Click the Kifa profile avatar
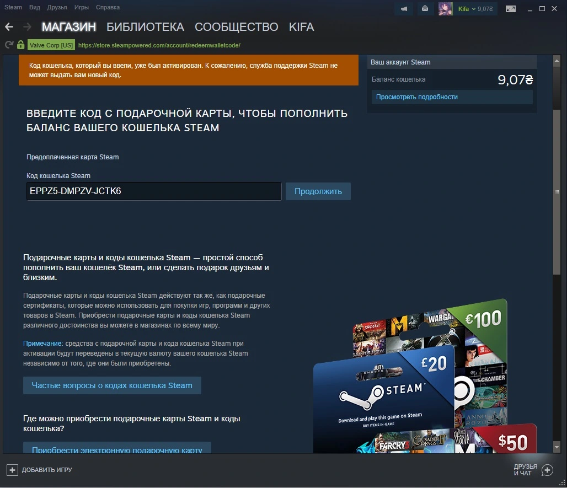The height and width of the screenshot is (488, 567). pyautogui.click(x=445, y=9)
